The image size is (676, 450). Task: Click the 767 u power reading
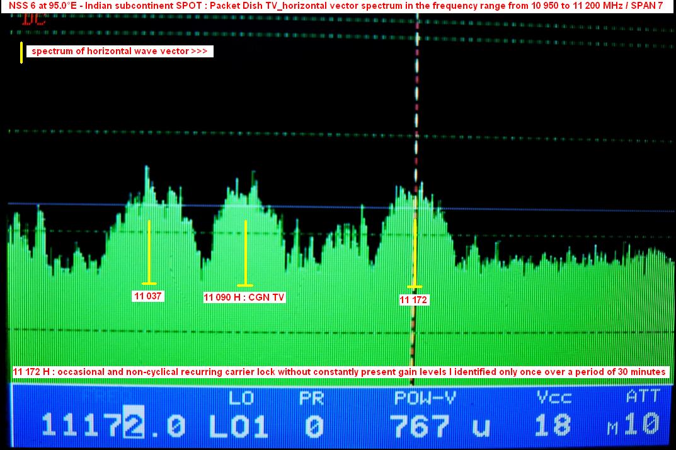(x=439, y=426)
